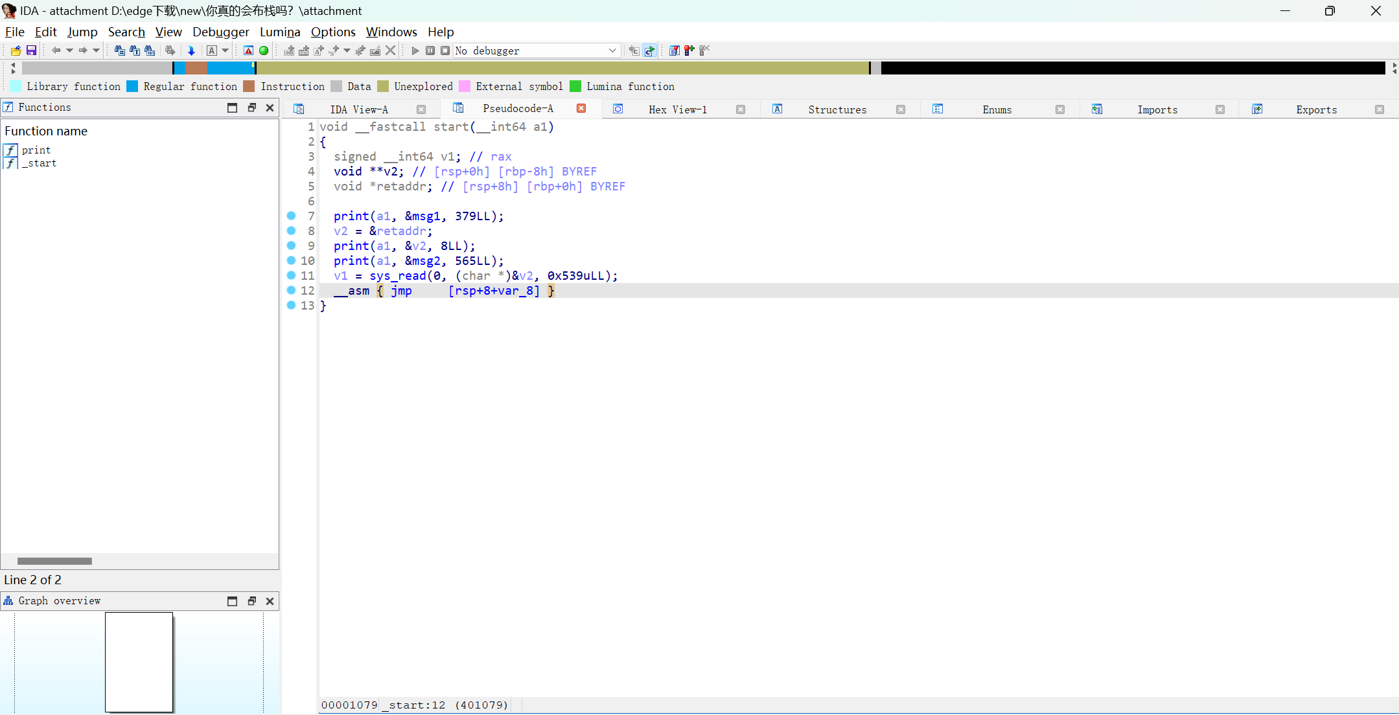1399x715 pixels.
Task: Click the blue down-arrow jump icon
Action: click(191, 51)
